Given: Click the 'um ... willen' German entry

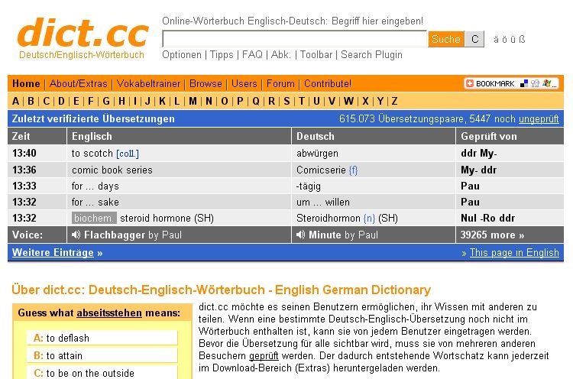Looking at the screenshot, I should [323, 202].
